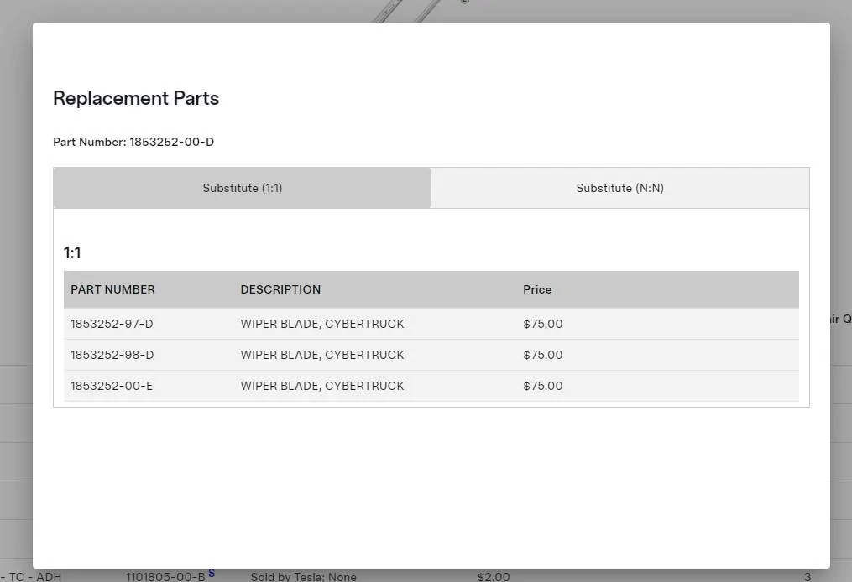
Task: Click the S substitute marker beside 1101805-00-B
Action: 212,573
